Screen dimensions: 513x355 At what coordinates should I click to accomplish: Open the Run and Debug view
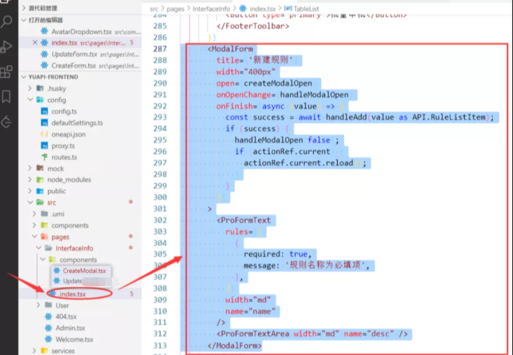click(7, 46)
